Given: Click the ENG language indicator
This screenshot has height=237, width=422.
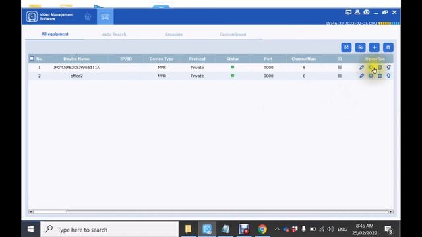Looking at the screenshot, I should pyautogui.click(x=342, y=230).
